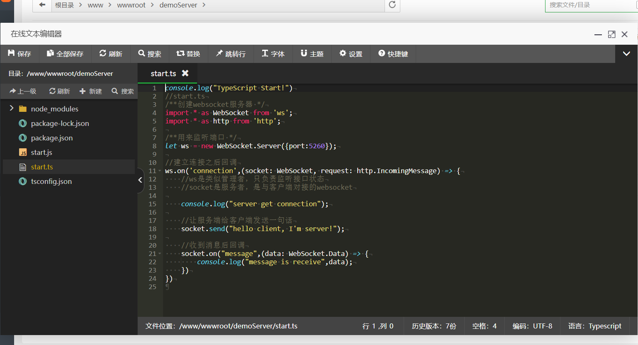
Task: Open the Replace (替换) tool
Action: tap(188, 54)
